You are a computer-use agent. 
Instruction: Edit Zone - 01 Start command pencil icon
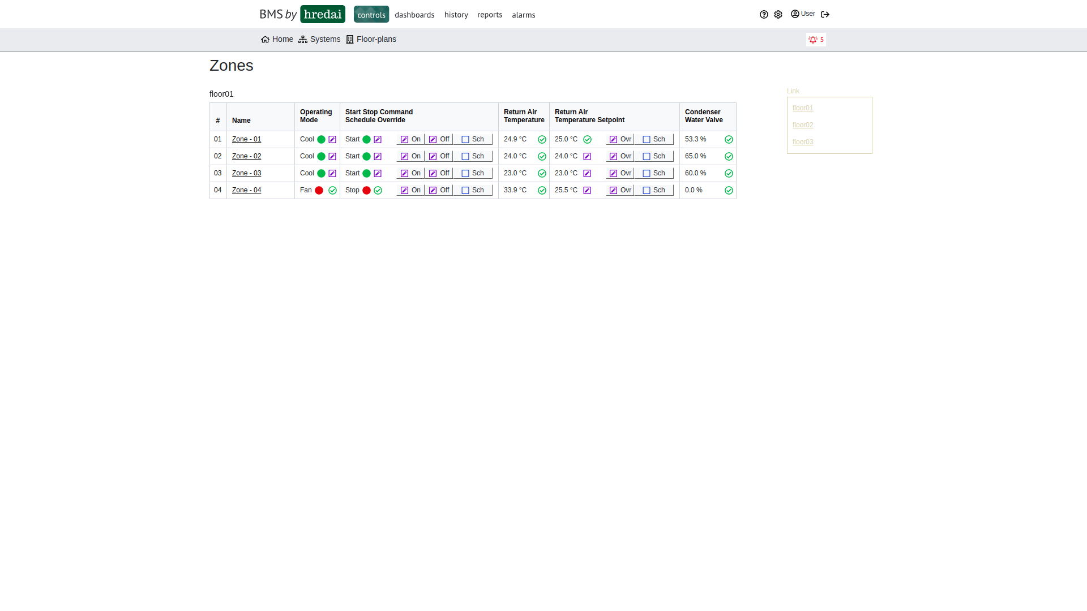click(x=378, y=140)
